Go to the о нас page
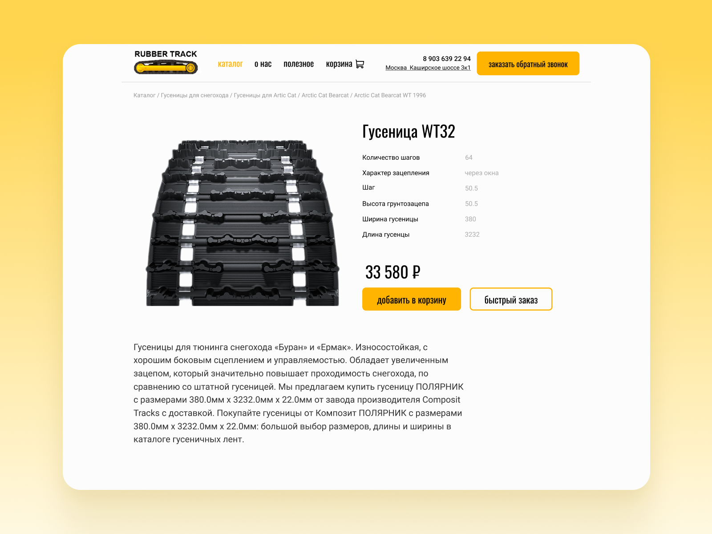Screen dimensions: 712x534 click(x=263, y=64)
